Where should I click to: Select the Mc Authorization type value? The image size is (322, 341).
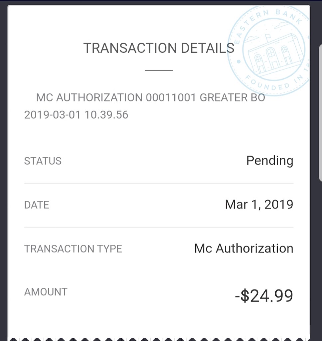[243, 248]
